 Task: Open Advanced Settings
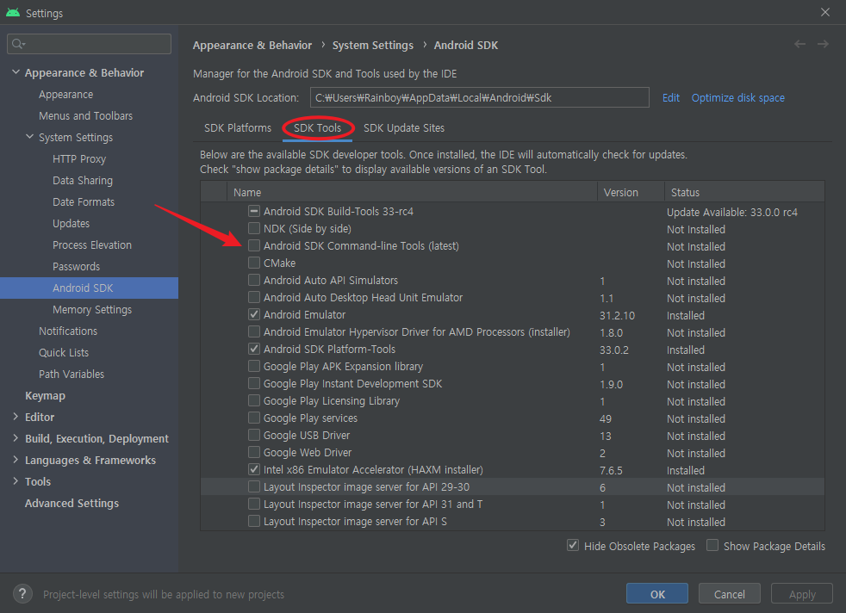click(x=72, y=503)
